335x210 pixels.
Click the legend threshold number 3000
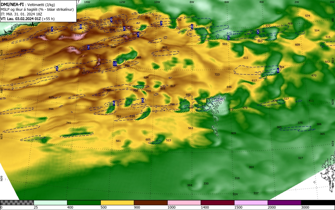tap(305, 207)
